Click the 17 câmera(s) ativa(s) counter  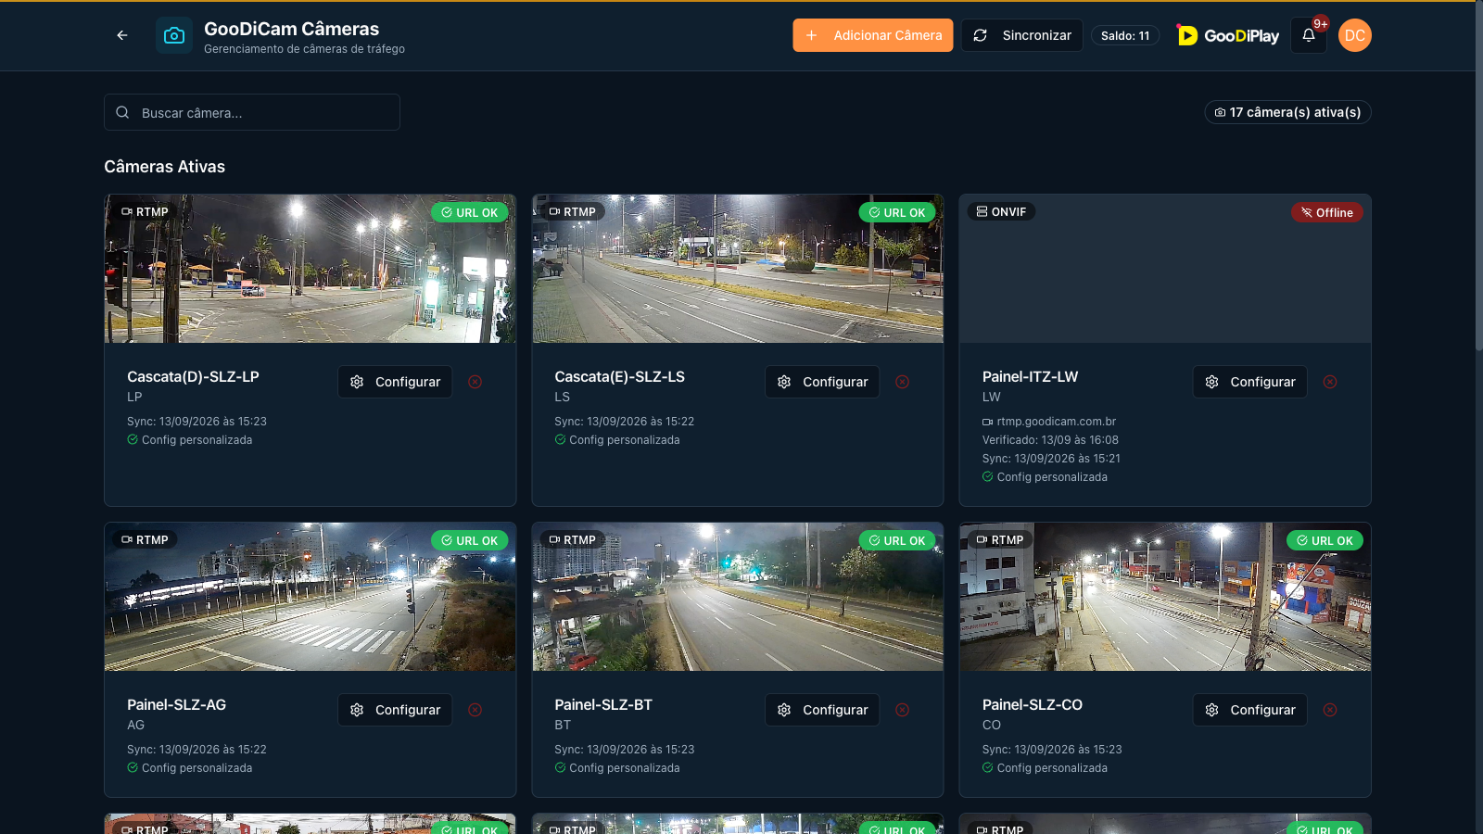1287,112
